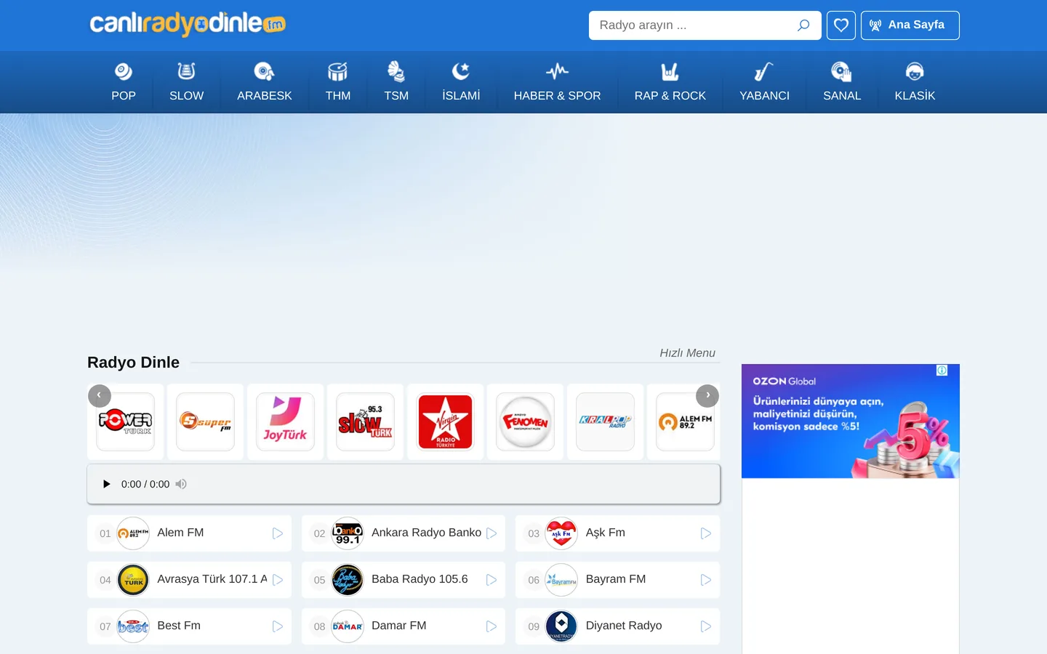1047x654 pixels.
Task: Open Power Türk station thumbnail
Action: click(125, 421)
